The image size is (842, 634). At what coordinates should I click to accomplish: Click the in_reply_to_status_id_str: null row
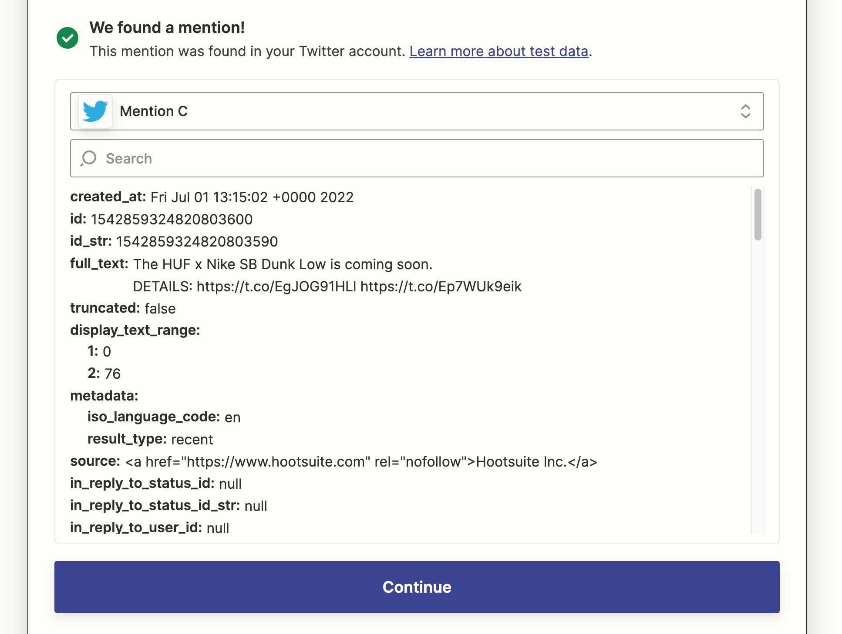[168, 506]
